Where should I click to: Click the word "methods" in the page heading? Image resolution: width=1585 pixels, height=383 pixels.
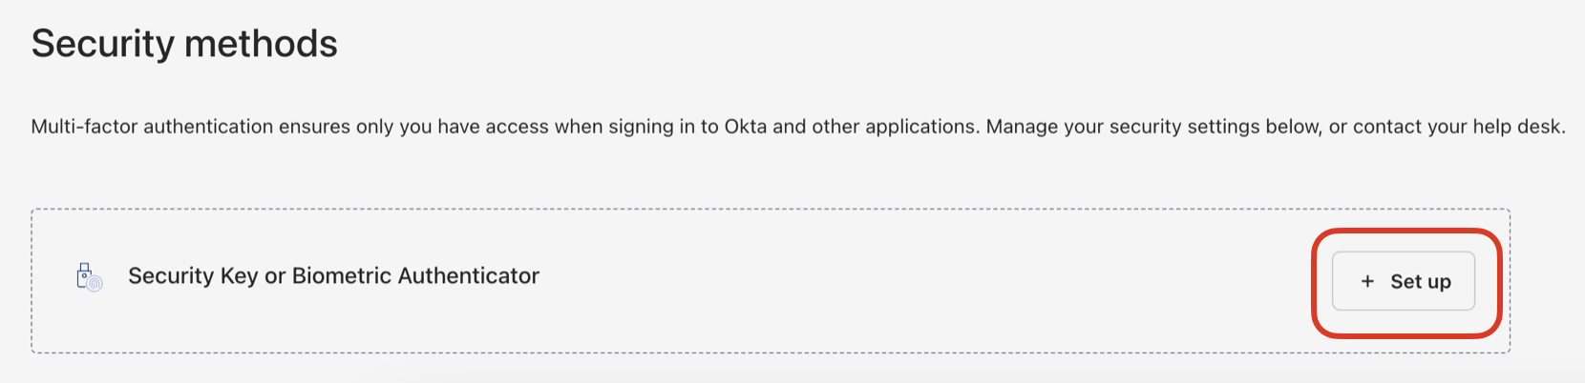tap(261, 44)
